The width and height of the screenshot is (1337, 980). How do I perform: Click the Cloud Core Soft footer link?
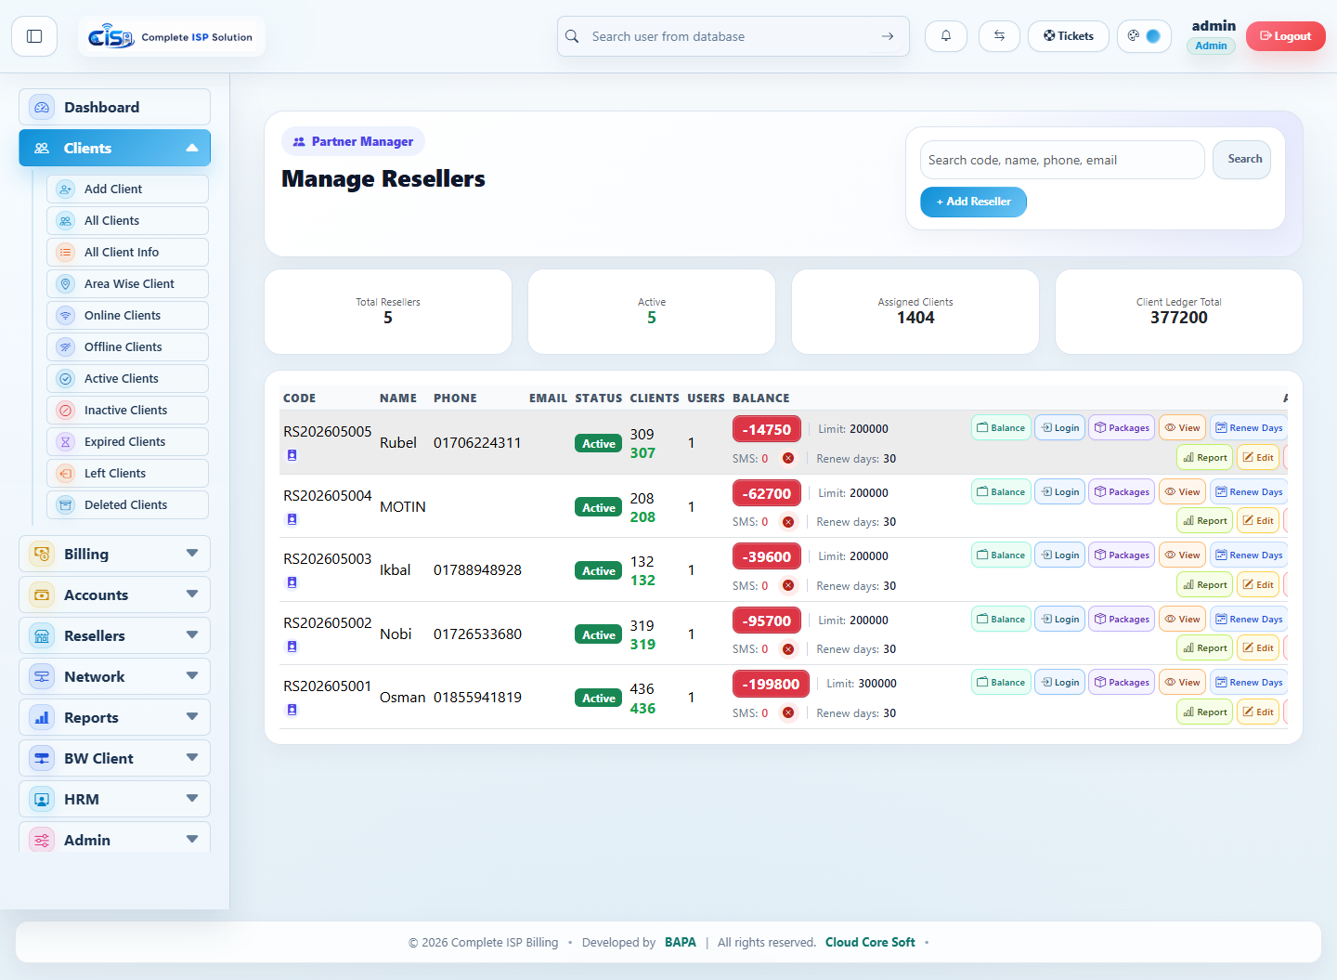pyautogui.click(x=870, y=943)
